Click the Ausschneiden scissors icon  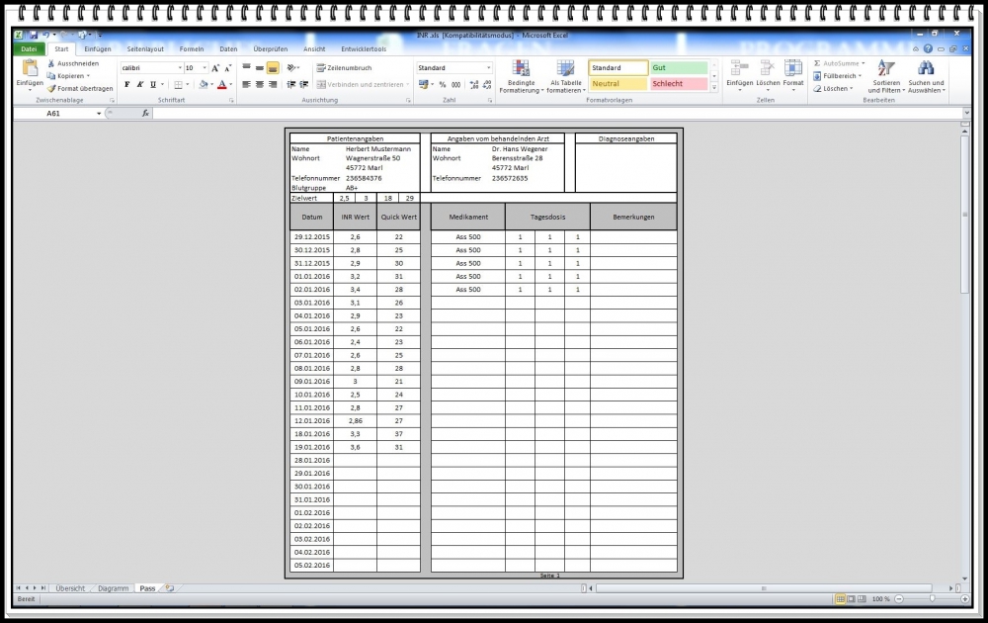(51, 63)
